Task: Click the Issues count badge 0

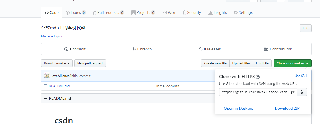Action: click(x=84, y=13)
